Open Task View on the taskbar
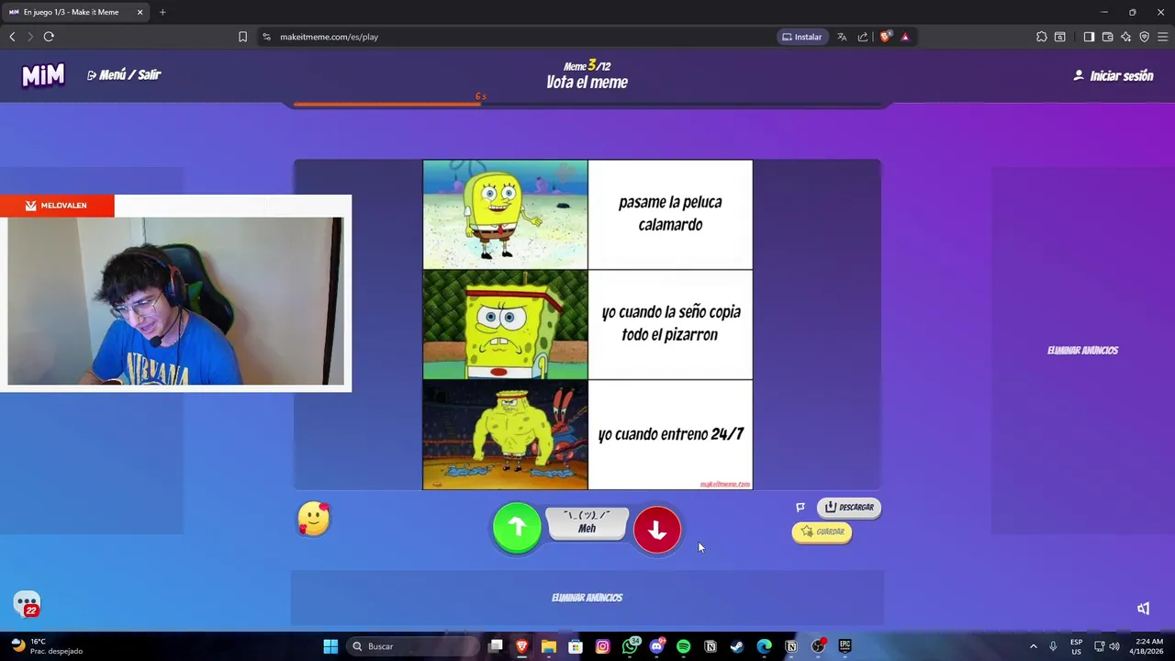Image resolution: width=1175 pixels, height=661 pixels. click(x=496, y=646)
